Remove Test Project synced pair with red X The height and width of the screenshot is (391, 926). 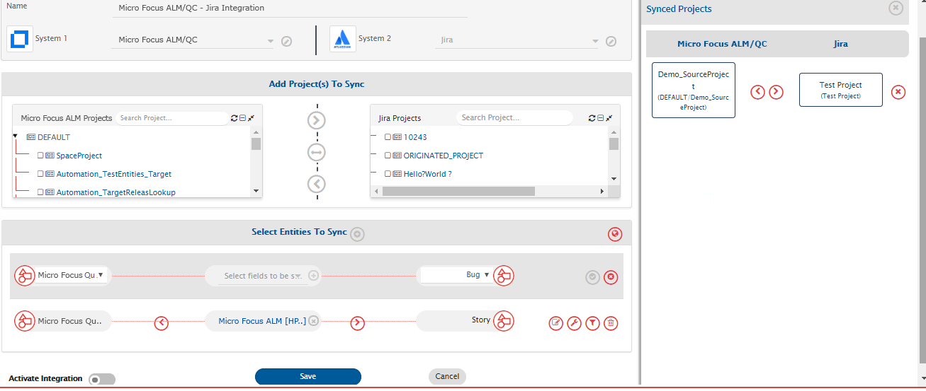(898, 92)
